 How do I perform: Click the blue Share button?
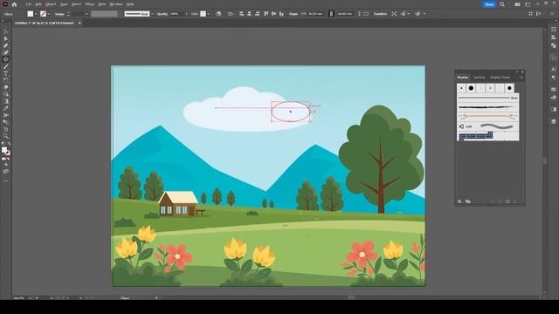(x=489, y=4)
